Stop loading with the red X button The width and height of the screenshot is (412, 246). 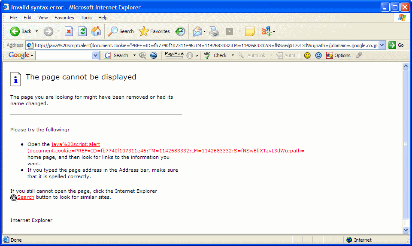coord(69,31)
